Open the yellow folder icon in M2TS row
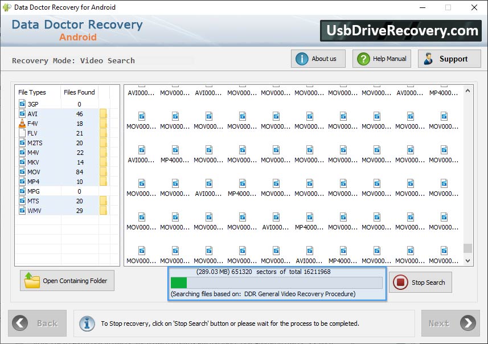The height and width of the screenshot is (344, 488). [103, 142]
